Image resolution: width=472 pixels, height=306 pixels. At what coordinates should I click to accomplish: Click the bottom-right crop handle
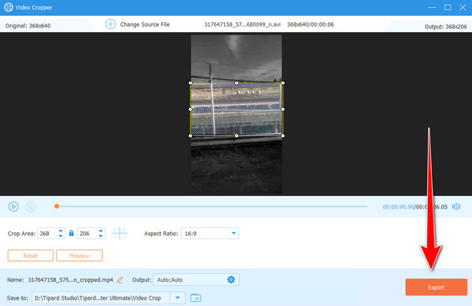283,136
